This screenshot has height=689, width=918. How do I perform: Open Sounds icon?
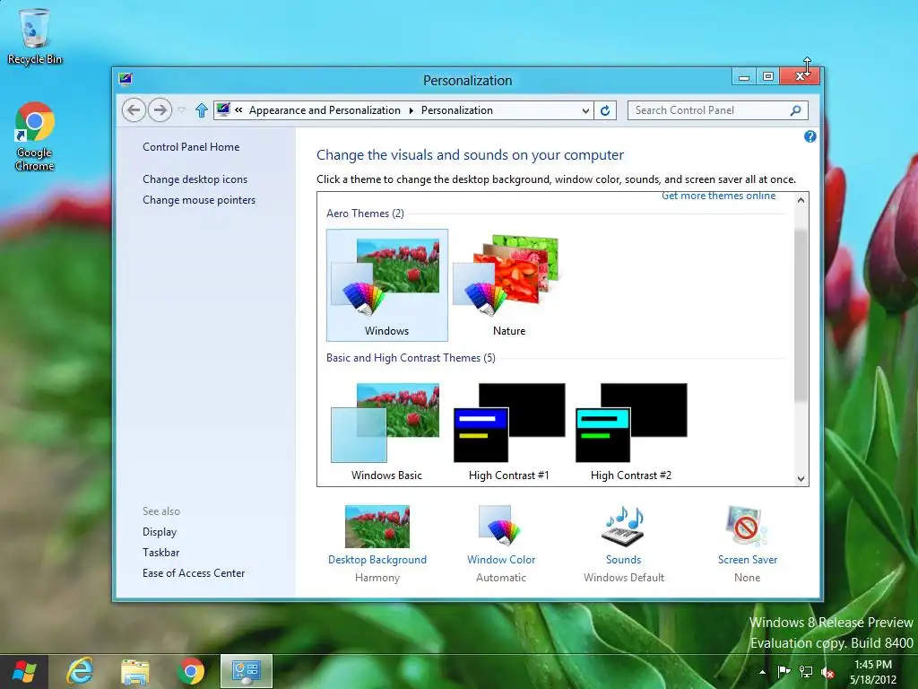tap(624, 526)
